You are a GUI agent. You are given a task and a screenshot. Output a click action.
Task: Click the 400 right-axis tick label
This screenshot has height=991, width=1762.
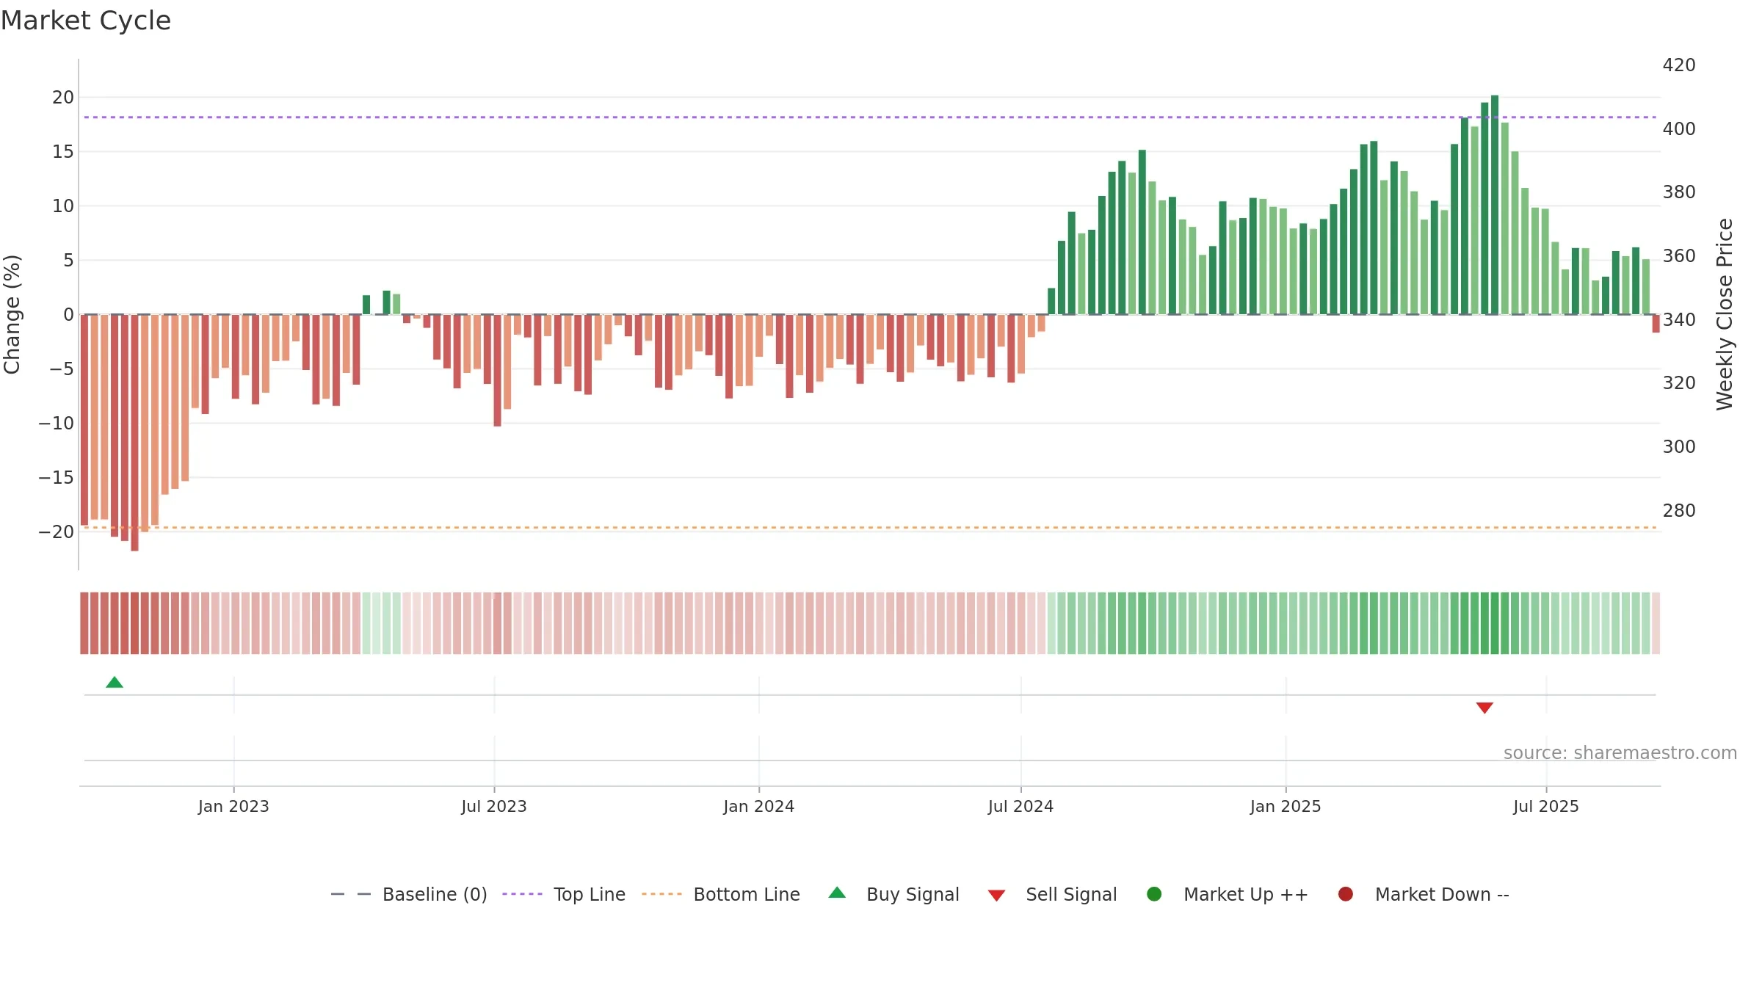[x=1679, y=128]
